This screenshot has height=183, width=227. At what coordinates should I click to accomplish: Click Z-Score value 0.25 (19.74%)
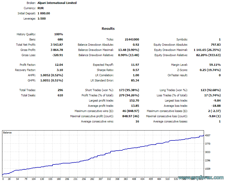tap(210, 70)
